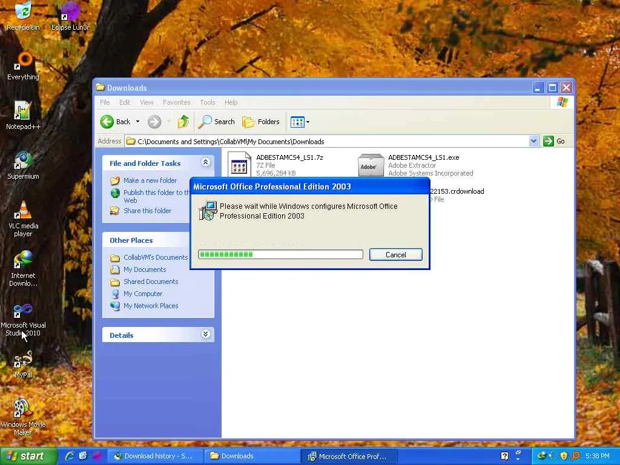Viewport: 620px width, 465px height.
Task: Select the .crdownload file entry
Action: coord(457,195)
